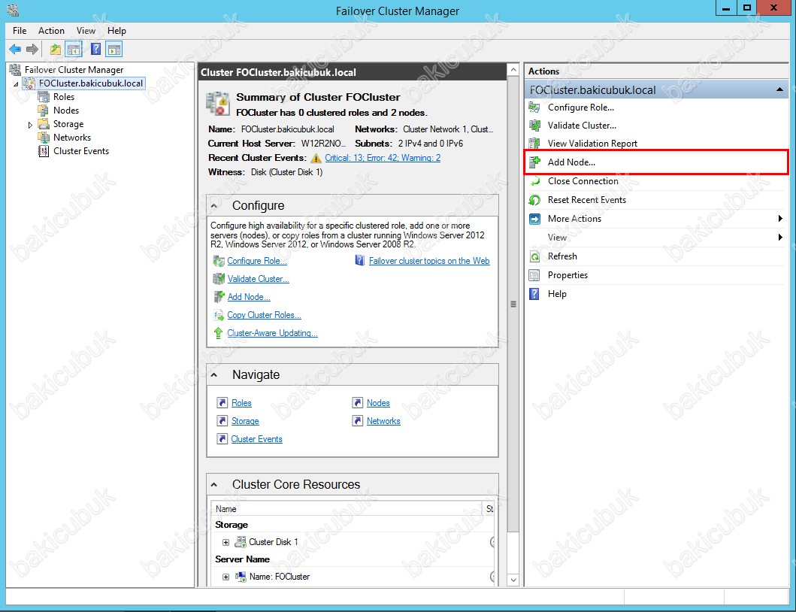The height and width of the screenshot is (612, 796).
Task: Click the Nodes icon in the tree
Action: pyautogui.click(x=44, y=111)
